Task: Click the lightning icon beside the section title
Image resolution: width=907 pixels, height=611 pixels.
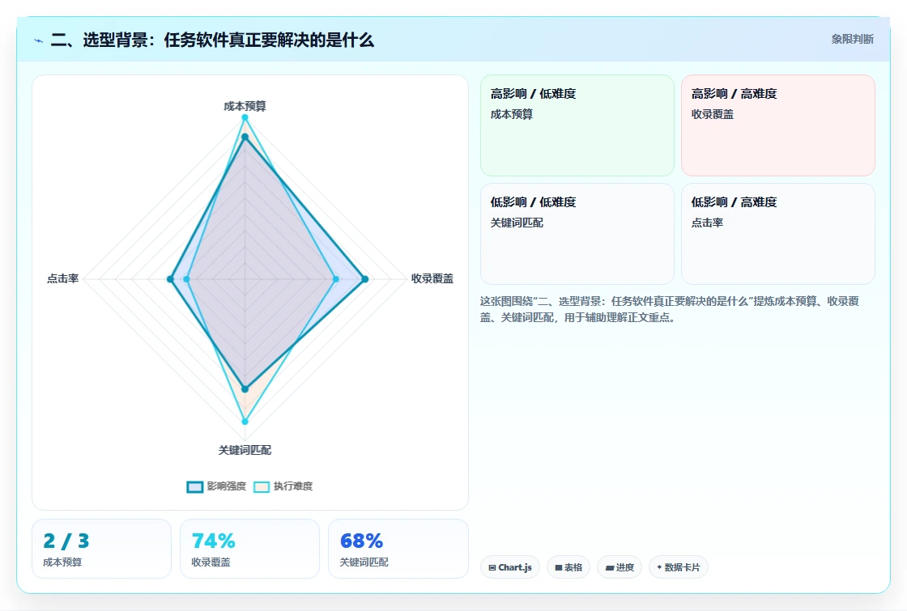Action: [x=39, y=41]
